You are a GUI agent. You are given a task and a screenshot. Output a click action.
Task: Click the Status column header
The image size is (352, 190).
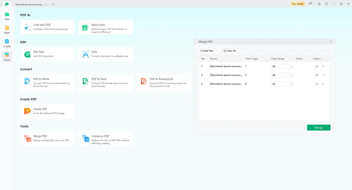299,59
